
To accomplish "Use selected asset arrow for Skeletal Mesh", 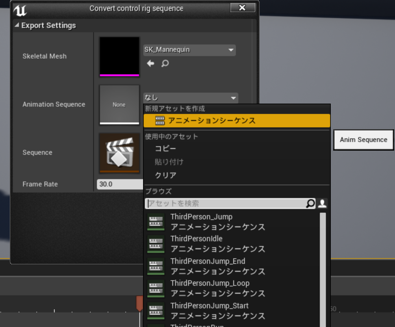I will click(150, 63).
